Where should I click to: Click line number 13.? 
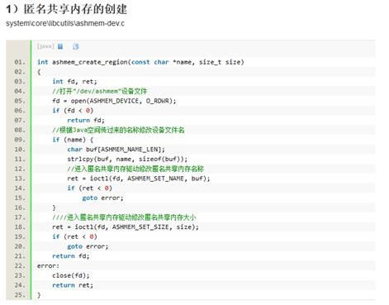20,179
